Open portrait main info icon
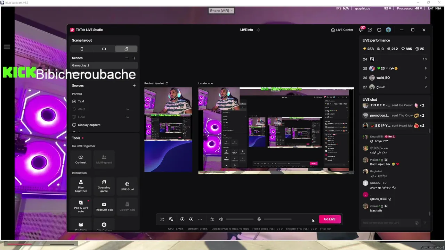The height and width of the screenshot is (250, 445). point(167,83)
